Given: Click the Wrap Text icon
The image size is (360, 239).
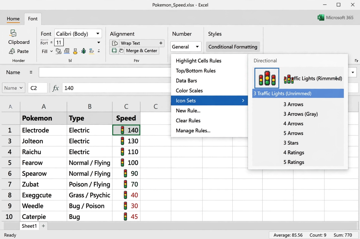Looking at the screenshot, I should point(115,43).
